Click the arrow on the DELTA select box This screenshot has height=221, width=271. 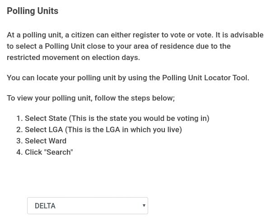click(144, 205)
